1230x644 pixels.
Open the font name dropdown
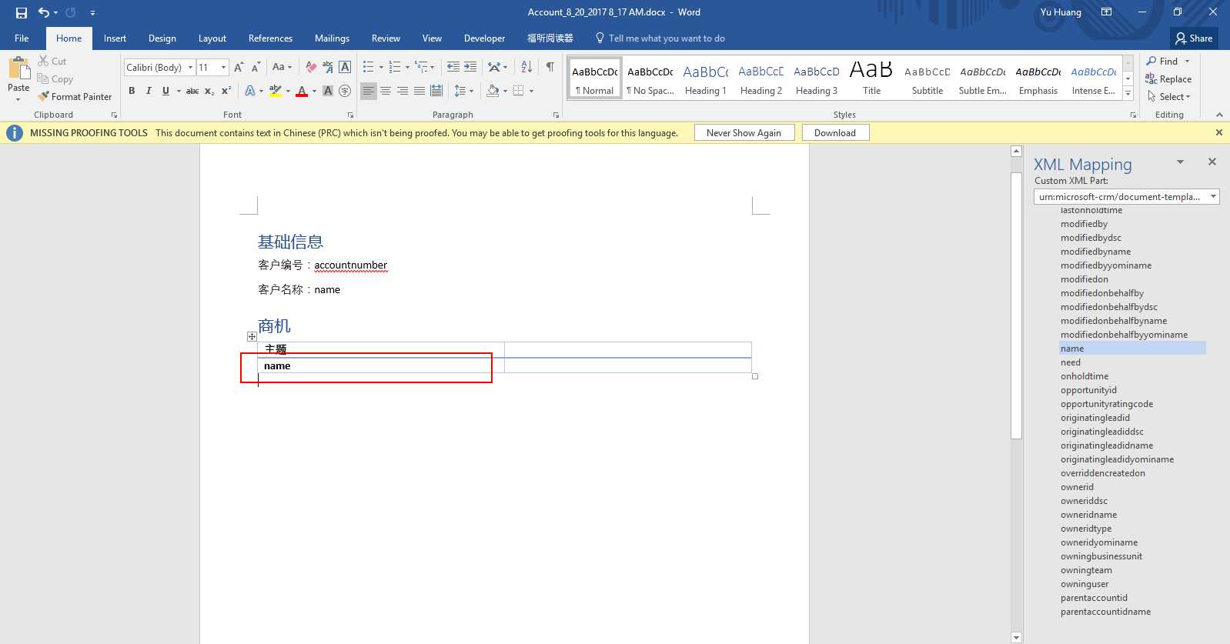click(190, 67)
